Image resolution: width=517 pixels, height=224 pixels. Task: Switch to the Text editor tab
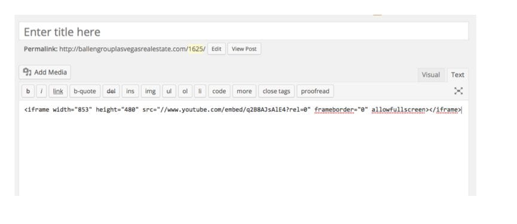point(458,75)
